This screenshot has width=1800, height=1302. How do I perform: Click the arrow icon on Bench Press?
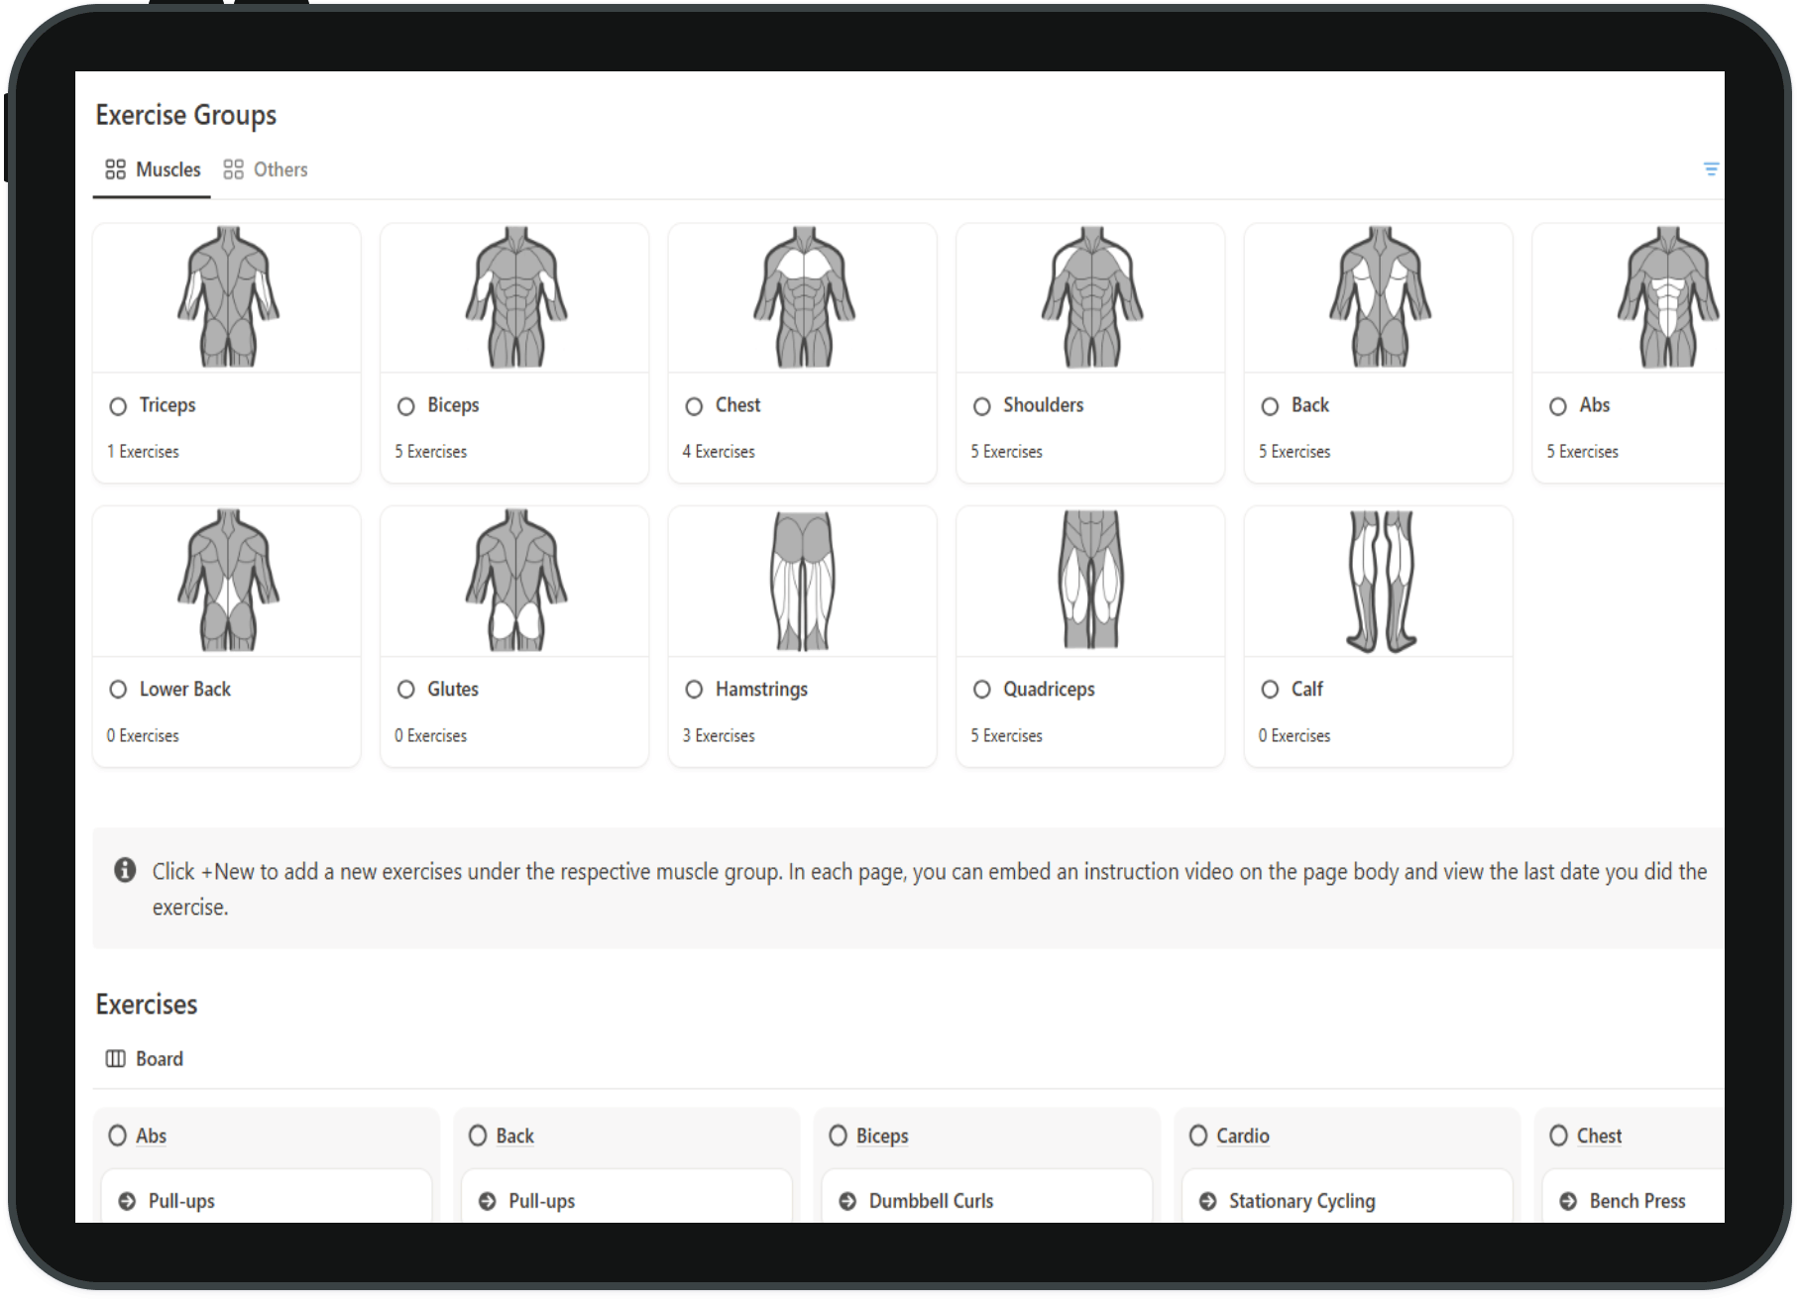pos(1568,1202)
